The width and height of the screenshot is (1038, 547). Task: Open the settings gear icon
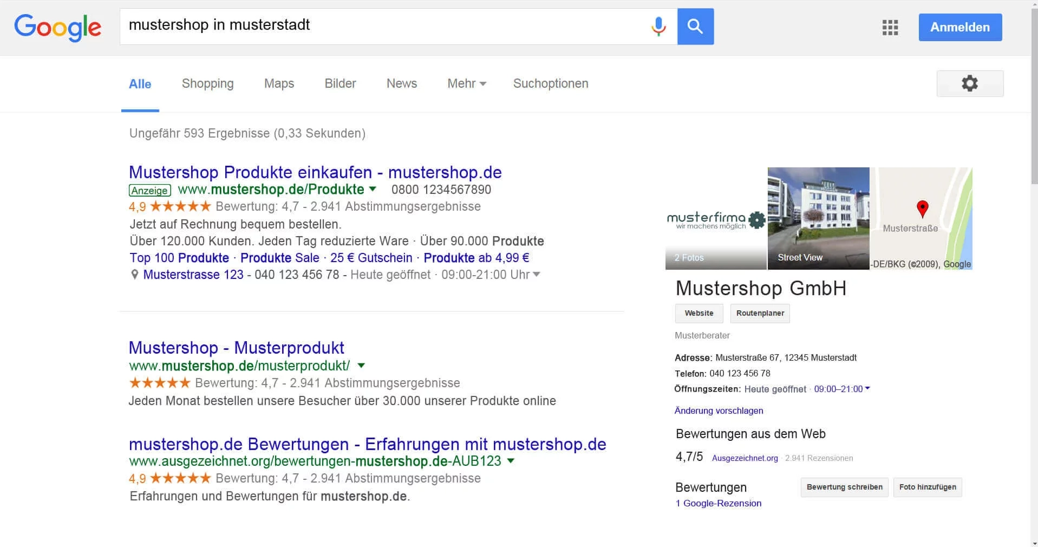coord(969,83)
